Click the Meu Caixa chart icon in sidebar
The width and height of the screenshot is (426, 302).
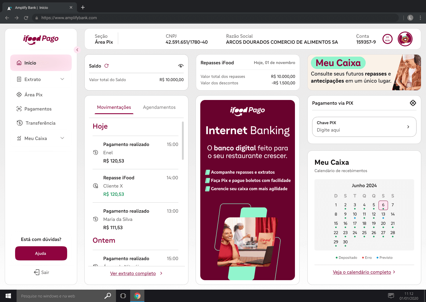point(19,138)
